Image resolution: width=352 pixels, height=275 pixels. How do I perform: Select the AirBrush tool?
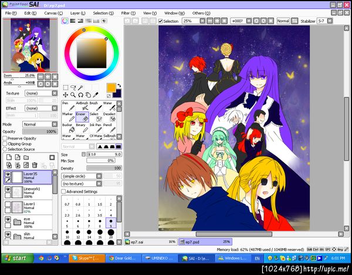coord(82,106)
